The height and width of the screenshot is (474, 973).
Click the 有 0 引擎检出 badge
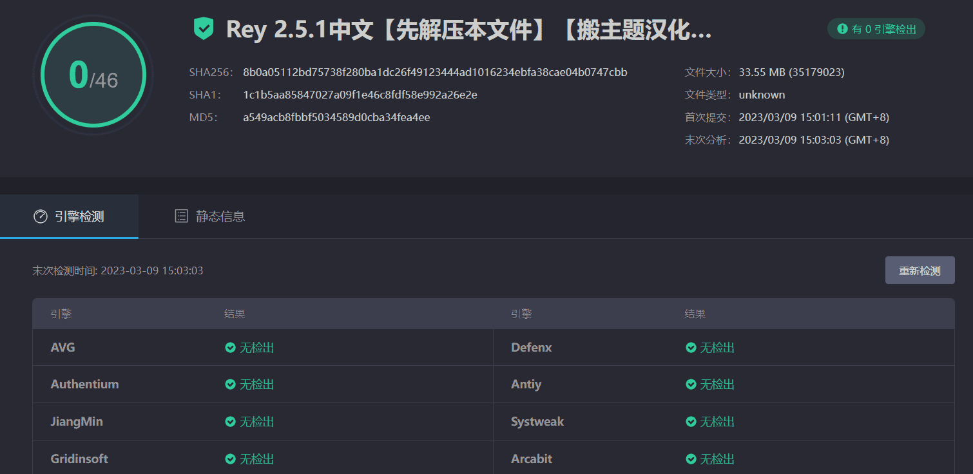point(876,29)
